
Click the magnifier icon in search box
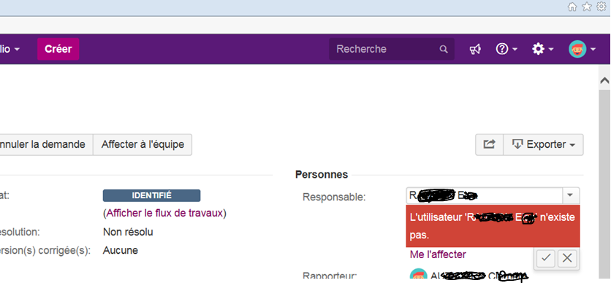[444, 49]
